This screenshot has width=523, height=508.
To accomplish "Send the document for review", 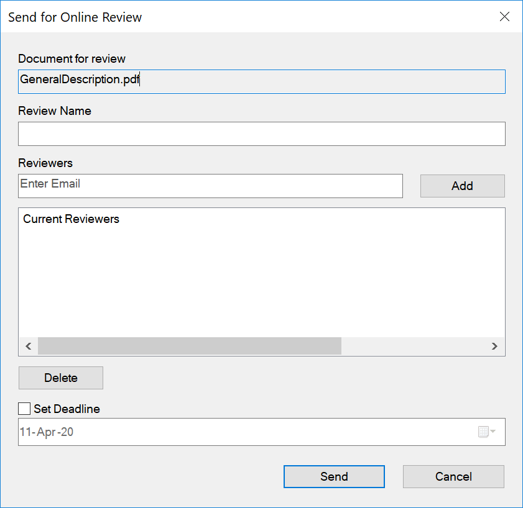I will coord(334,476).
